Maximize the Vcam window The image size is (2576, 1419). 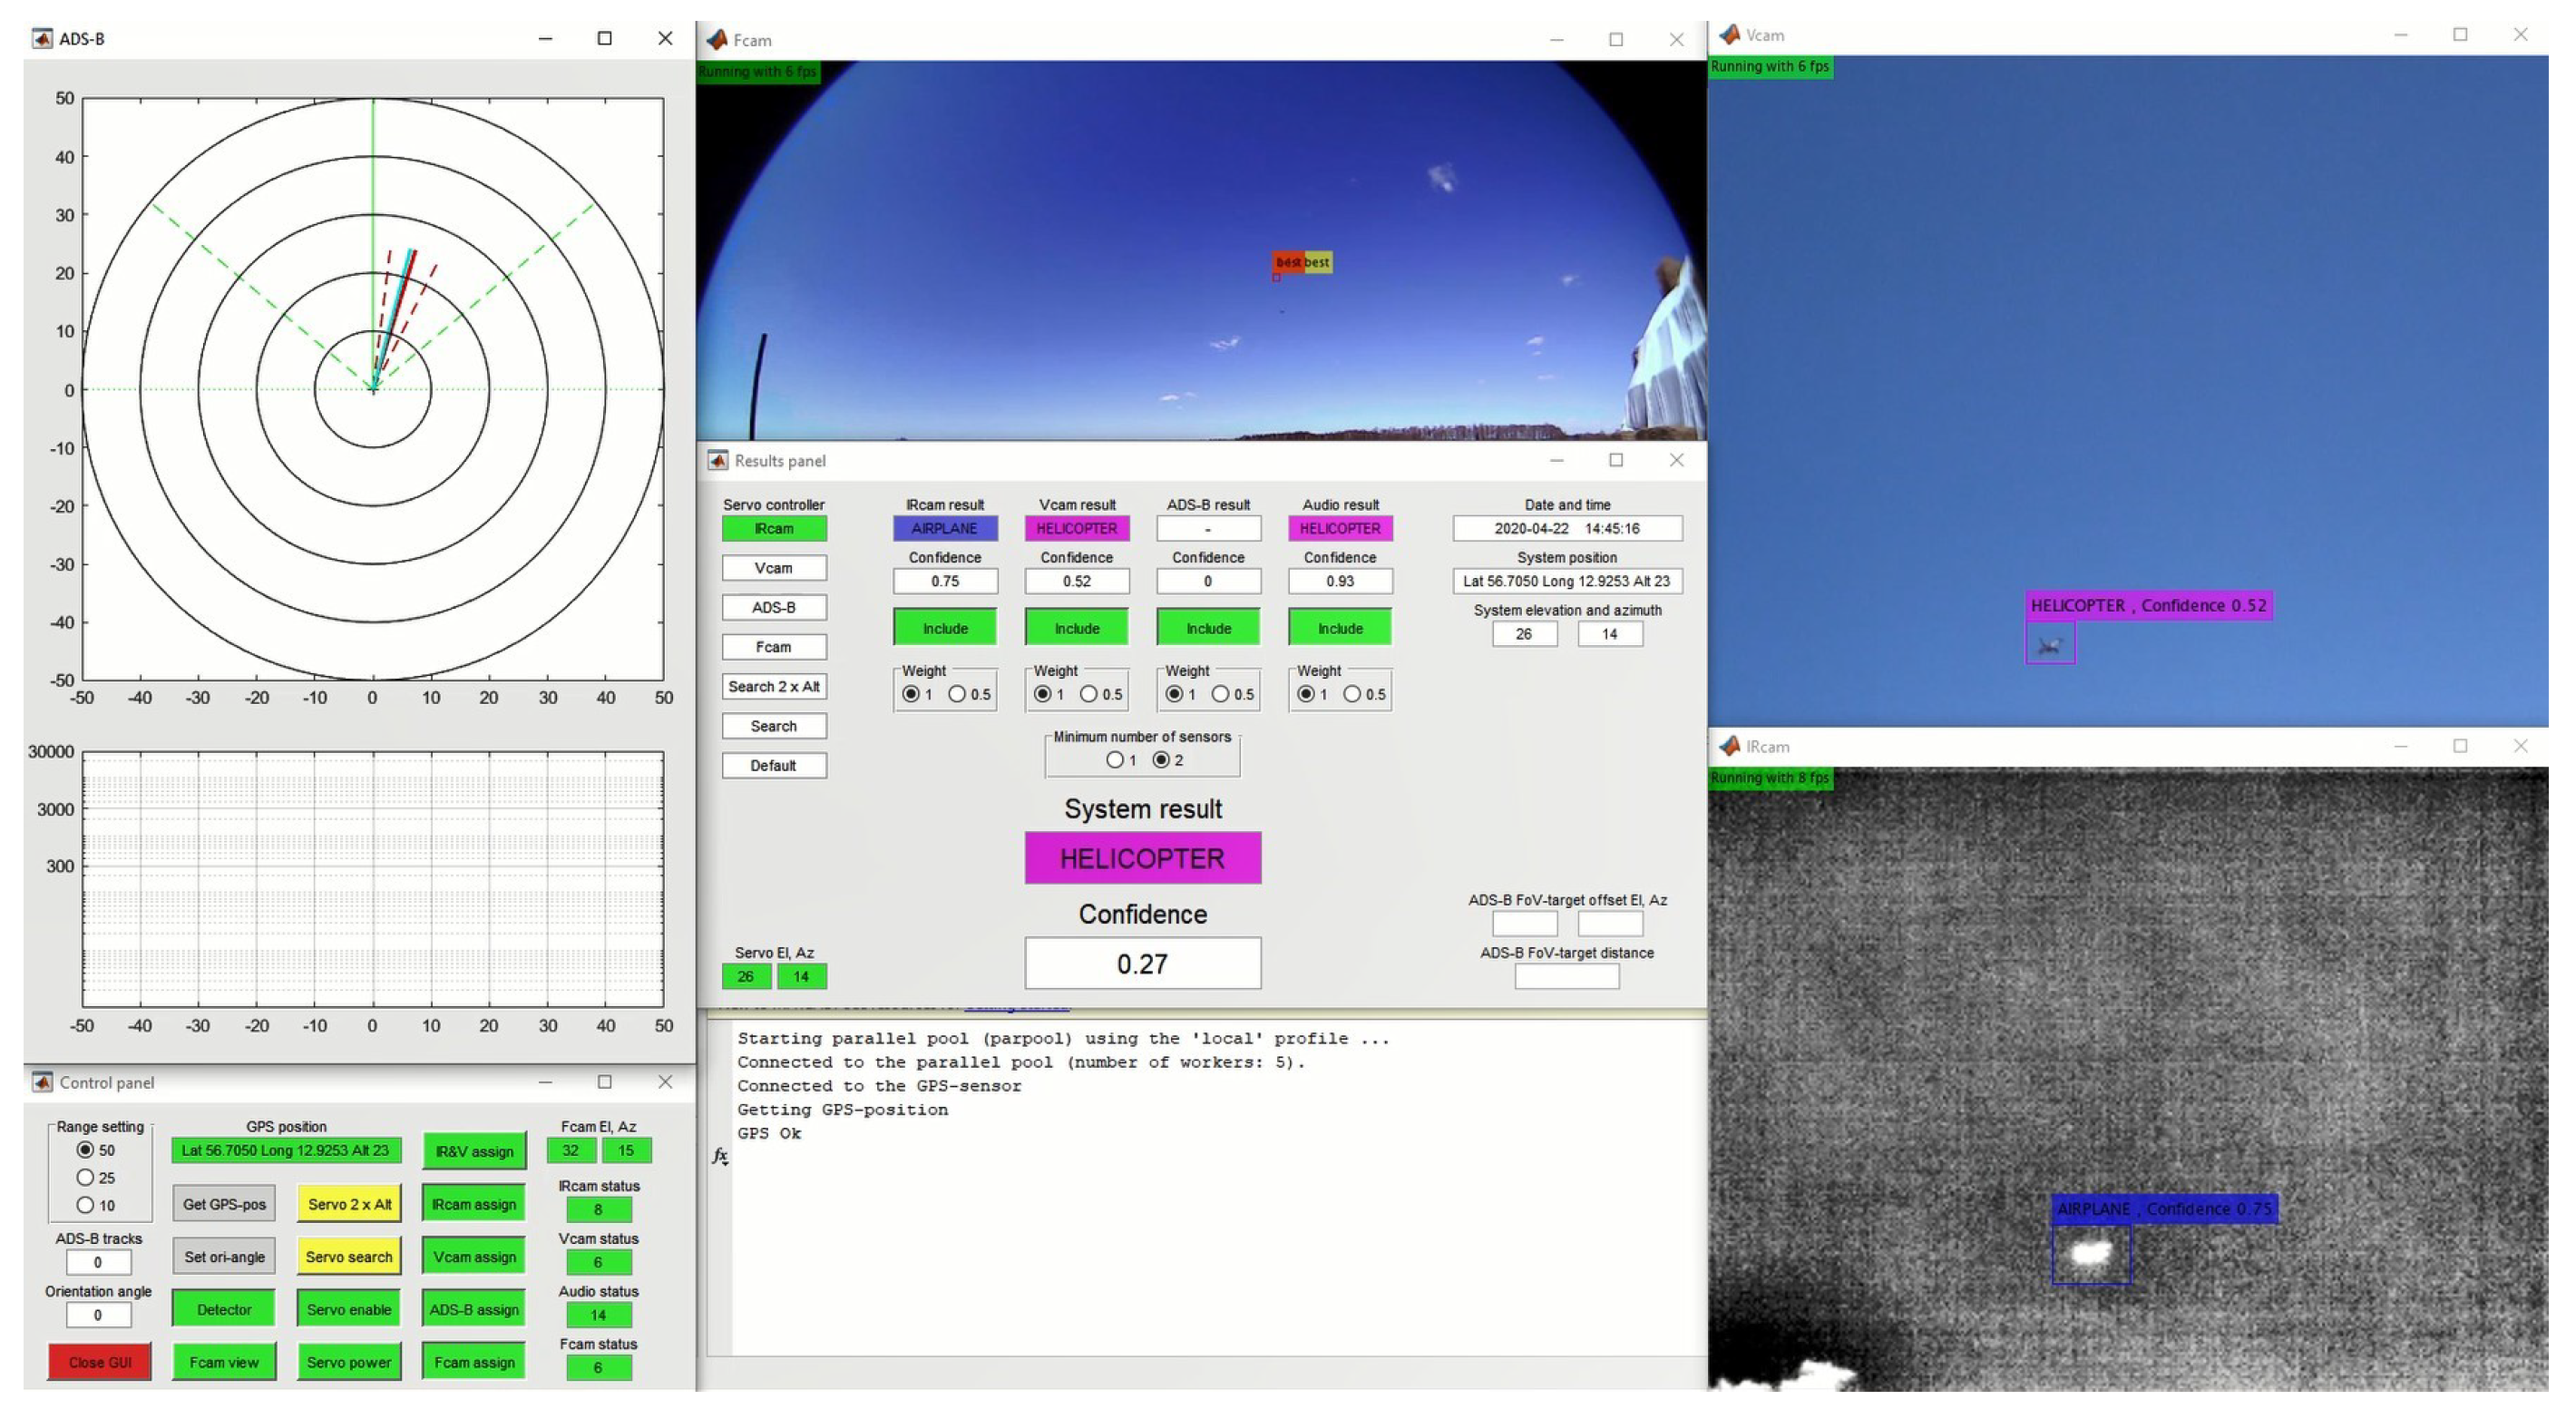[2460, 35]
